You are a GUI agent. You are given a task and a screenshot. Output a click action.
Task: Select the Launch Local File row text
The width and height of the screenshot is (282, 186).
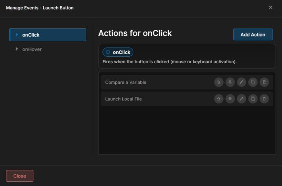[123, 99]
